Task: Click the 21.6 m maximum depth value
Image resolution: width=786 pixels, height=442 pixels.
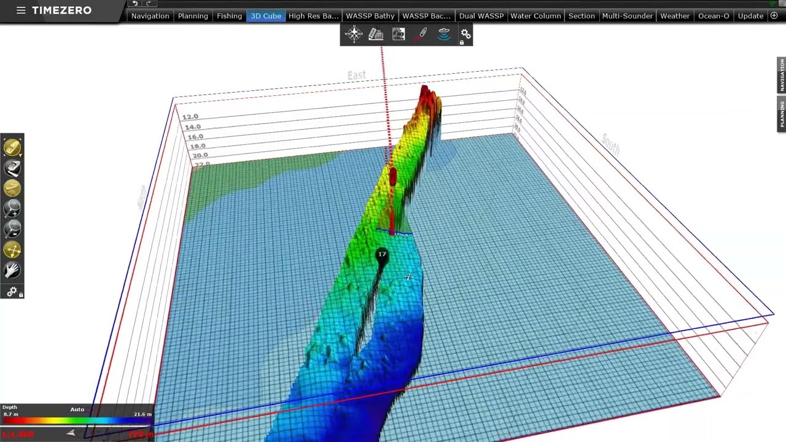Action: pyautogui.click(x=142, y=414)
